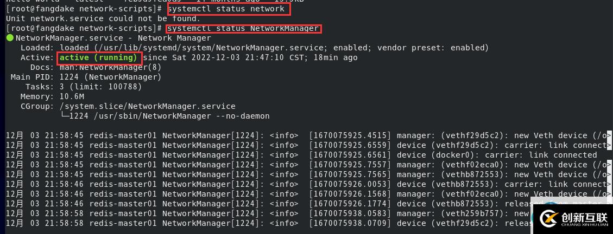This screenshot has width=613, height=234.
Task: Click the green status dot beside NetworkManager.service
Action: point(10,38)
